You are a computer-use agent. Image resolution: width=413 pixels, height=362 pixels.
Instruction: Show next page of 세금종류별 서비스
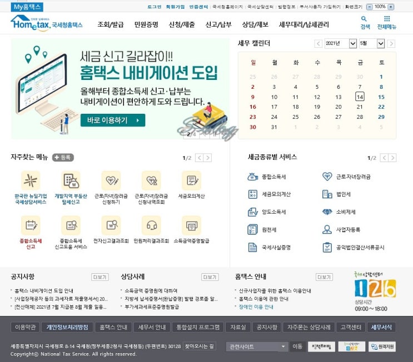[393, 158]
